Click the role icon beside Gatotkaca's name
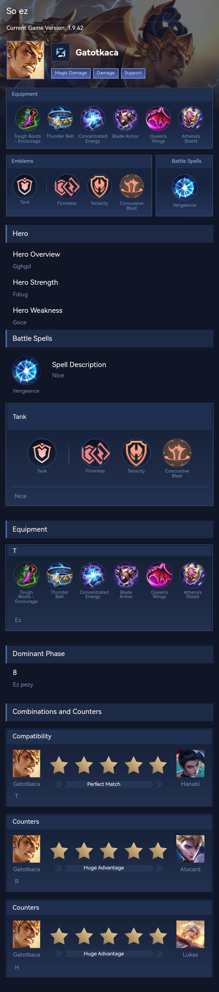219x992 pixels. pyautogui.click(x=60, y=52)
